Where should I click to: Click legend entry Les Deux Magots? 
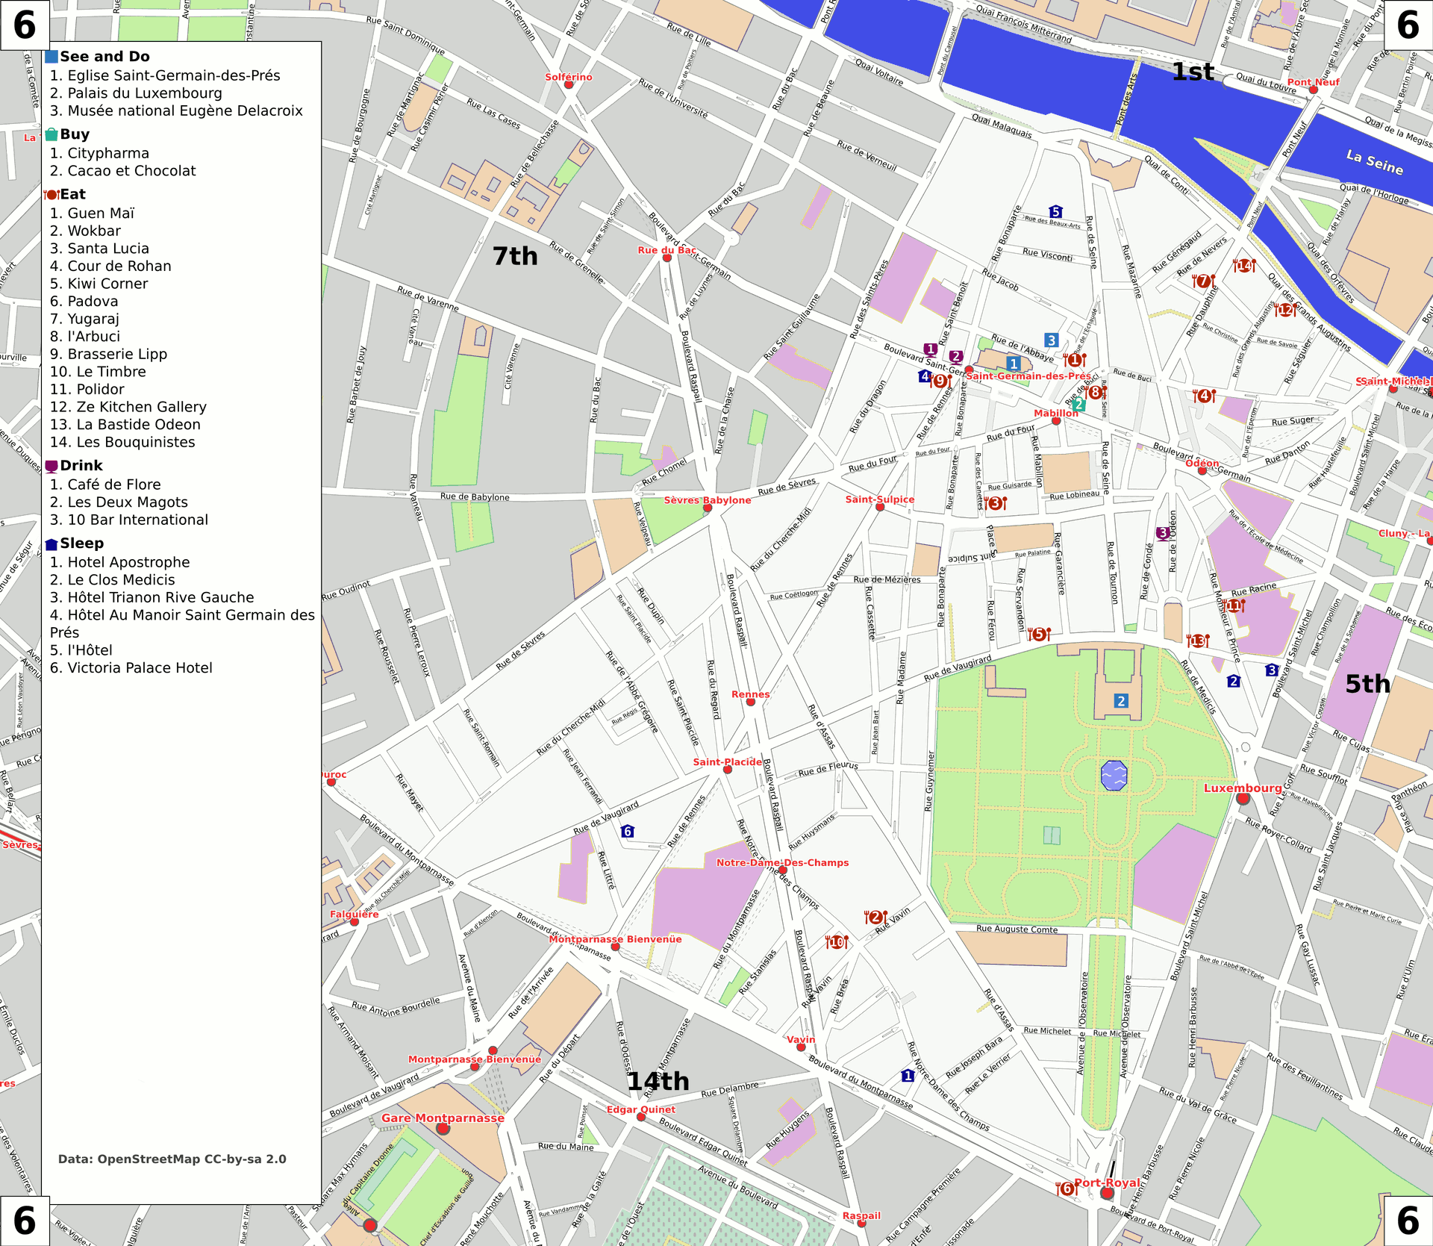tap(119, 502)
